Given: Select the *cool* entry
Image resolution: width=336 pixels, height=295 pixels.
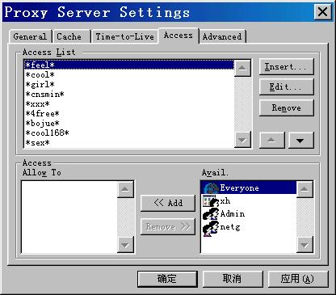Looking at the screenshot, I should pos(129,74).
